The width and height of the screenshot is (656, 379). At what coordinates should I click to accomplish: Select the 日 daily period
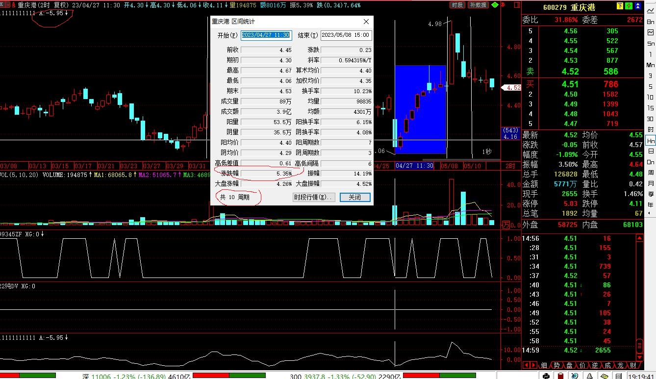coord(651,151)
